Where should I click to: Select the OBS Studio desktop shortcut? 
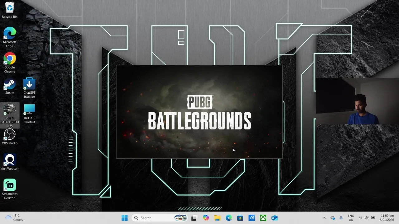click(10, 137)
